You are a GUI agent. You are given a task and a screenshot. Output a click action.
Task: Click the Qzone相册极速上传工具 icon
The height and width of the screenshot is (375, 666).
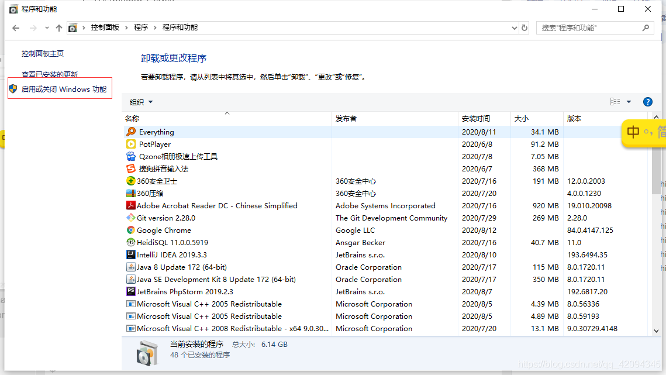(x=131, y=156)
